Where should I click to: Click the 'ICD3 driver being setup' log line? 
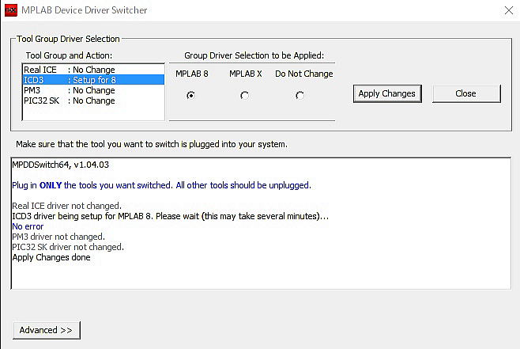(170, 216)
